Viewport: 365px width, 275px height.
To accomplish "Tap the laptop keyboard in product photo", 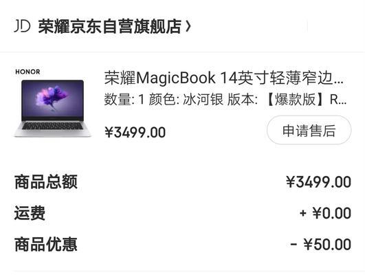I will [52, 126].
